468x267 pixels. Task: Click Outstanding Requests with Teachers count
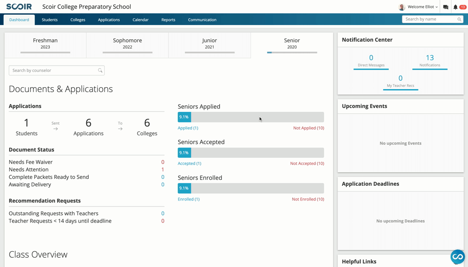tap(163, 213)
